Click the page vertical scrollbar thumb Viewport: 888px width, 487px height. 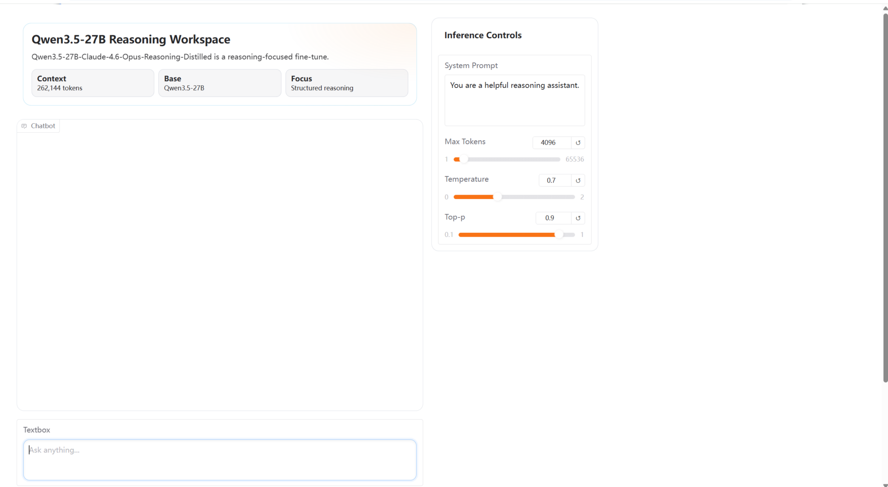tap(885, 197)
